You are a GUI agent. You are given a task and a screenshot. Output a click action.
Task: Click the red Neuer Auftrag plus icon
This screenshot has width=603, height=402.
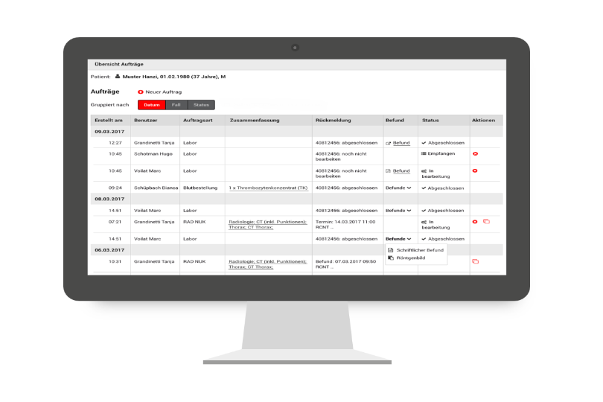point(140,92)
